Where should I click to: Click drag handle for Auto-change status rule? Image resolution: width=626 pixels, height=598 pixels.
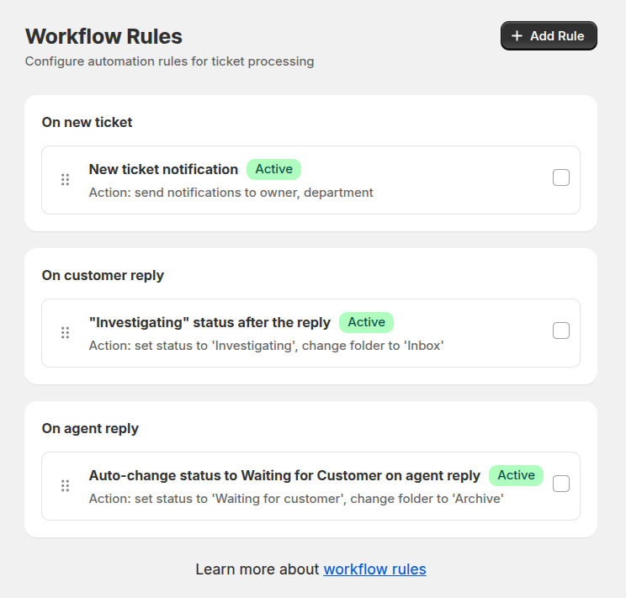(x=65, y=486)
